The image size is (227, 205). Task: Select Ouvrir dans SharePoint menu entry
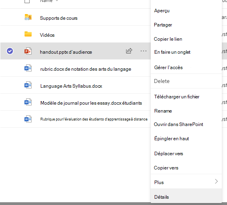coord(178,124)
